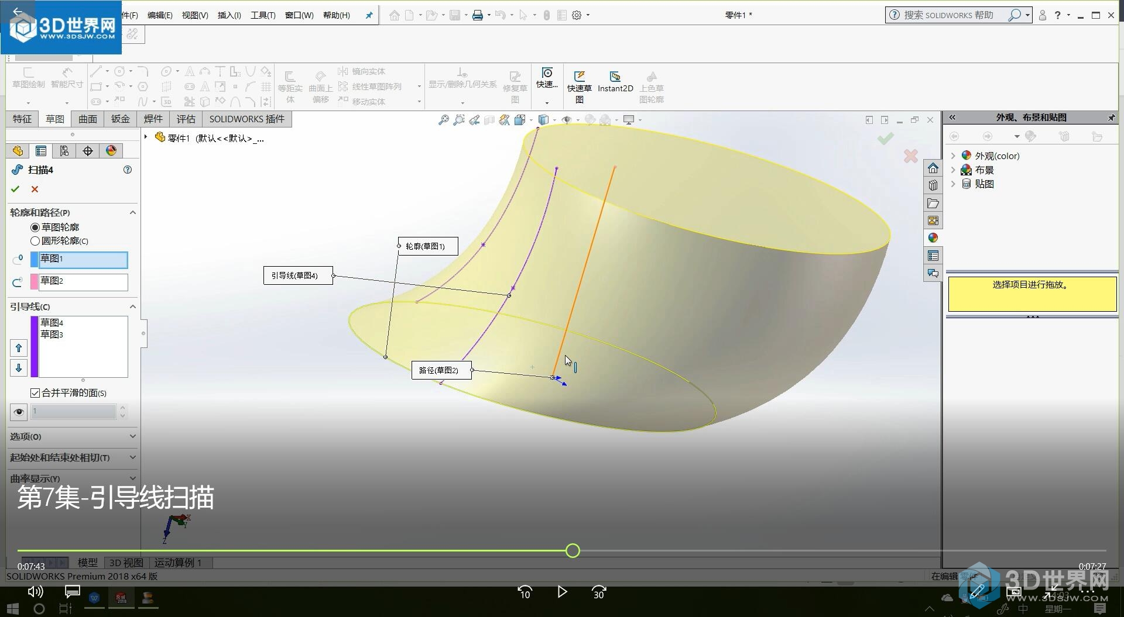Viewport: 1124px width, 617px height.
Task: Rewind the video 10 seconds
Action: 525,592
